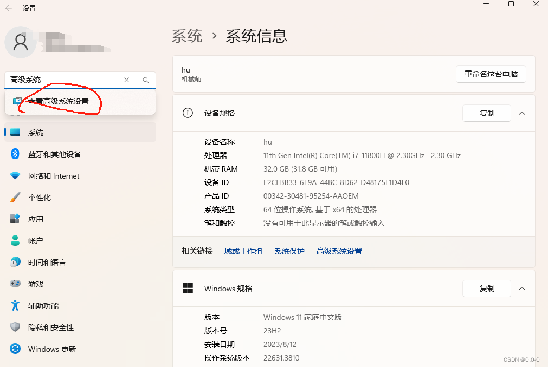Click 复制 button for Windows 规格
This screenshot has width=548, height=367.
487,289
